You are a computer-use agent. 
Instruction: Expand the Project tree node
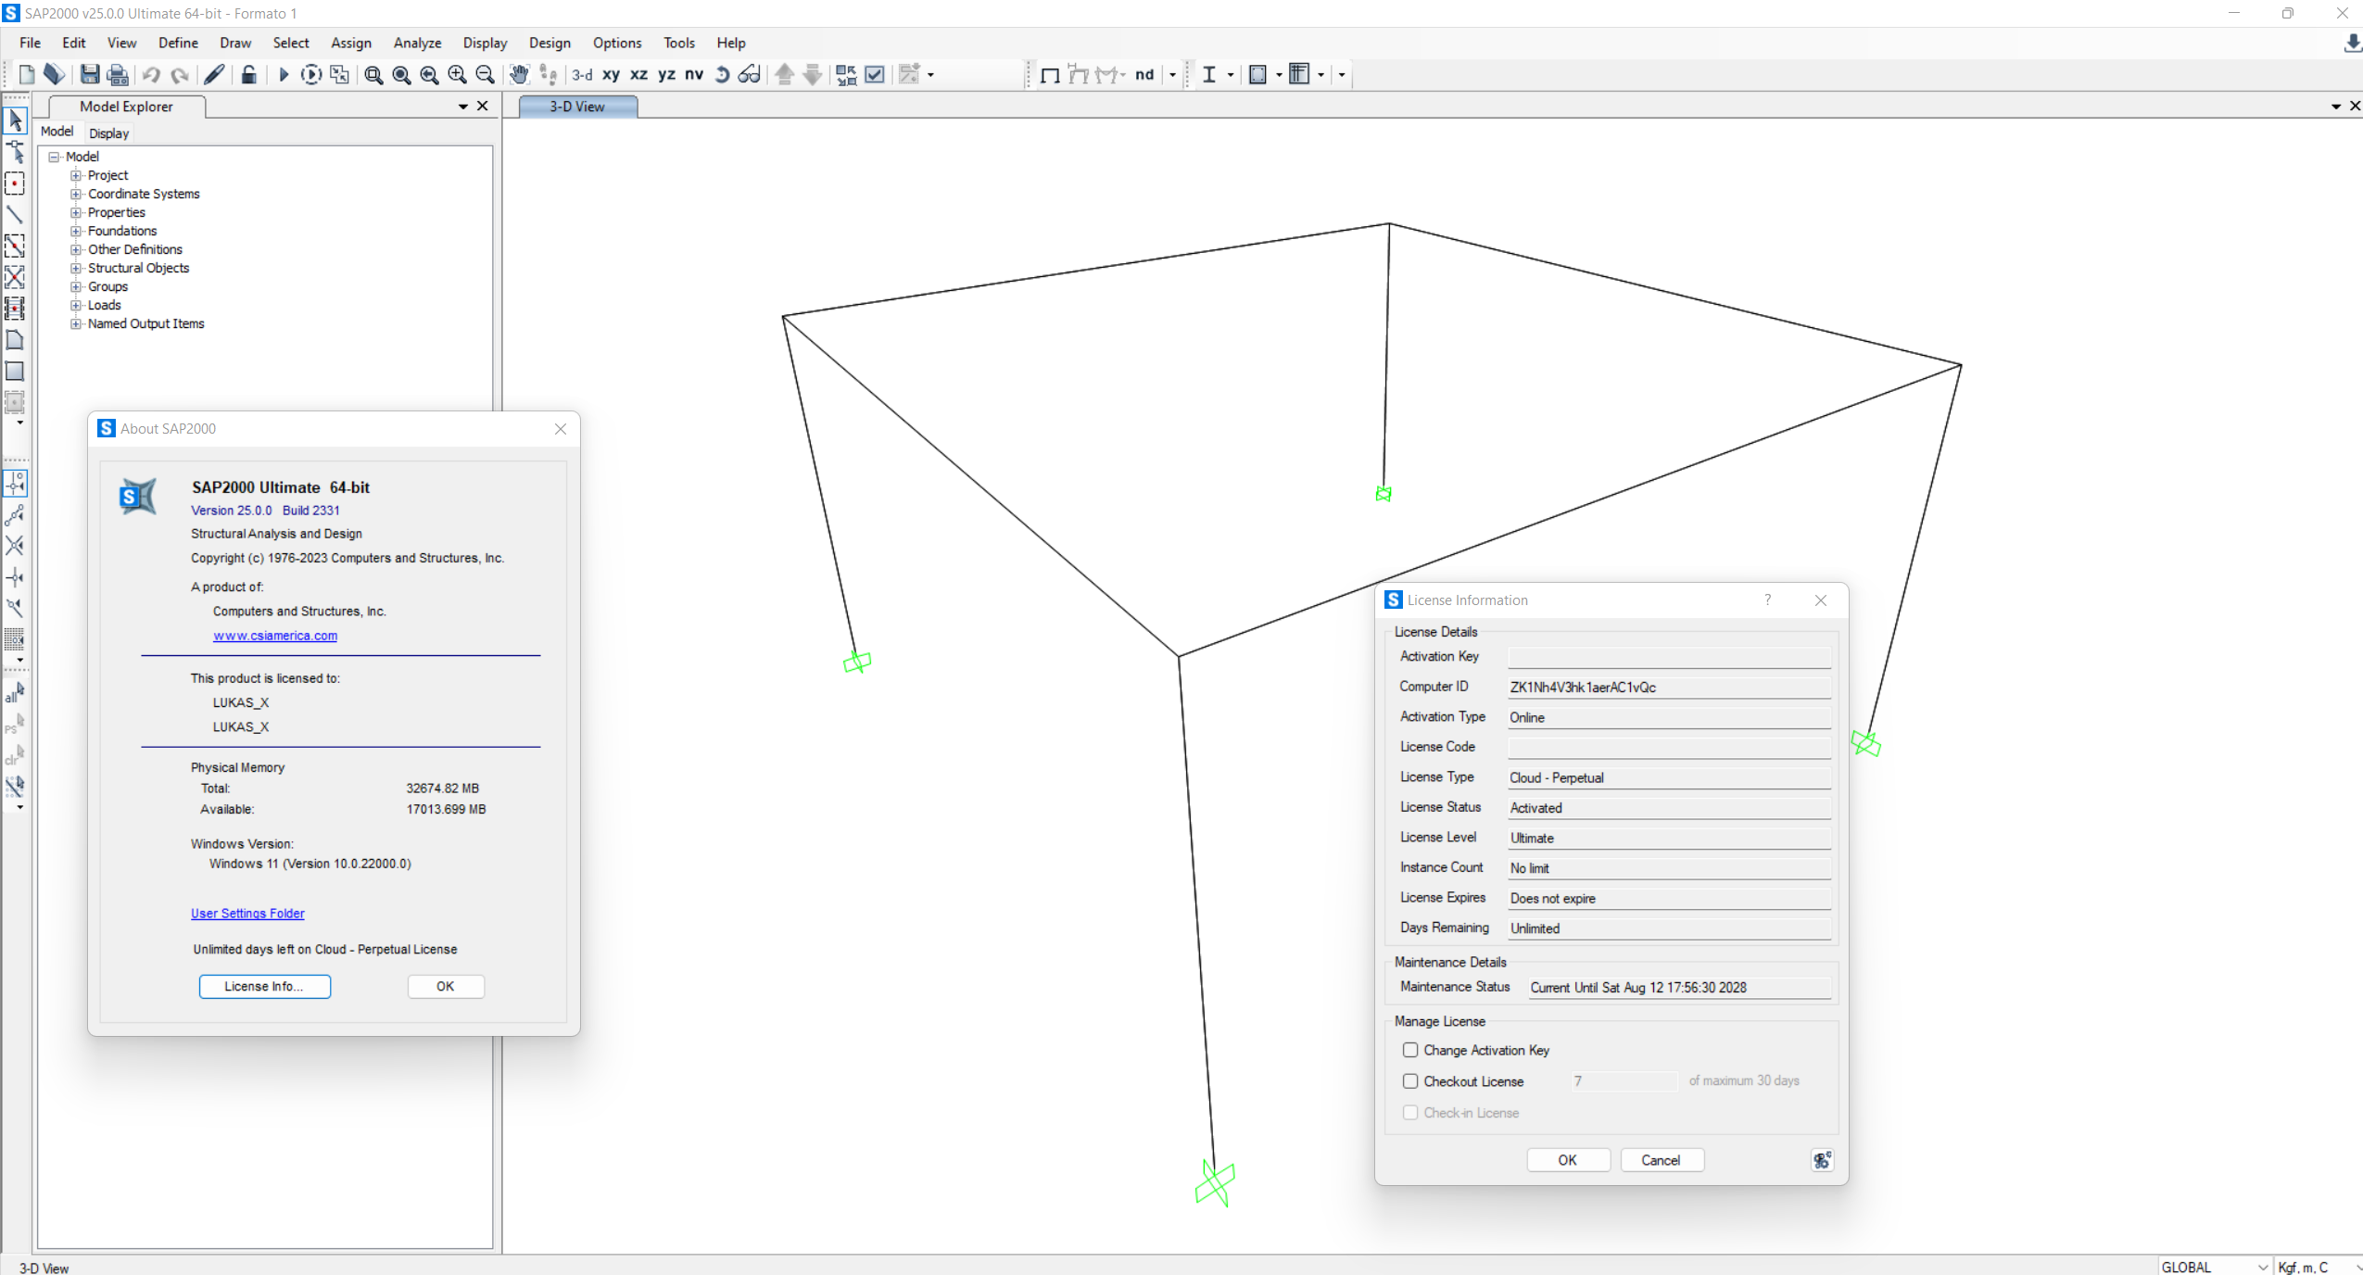tap(76, 175)
